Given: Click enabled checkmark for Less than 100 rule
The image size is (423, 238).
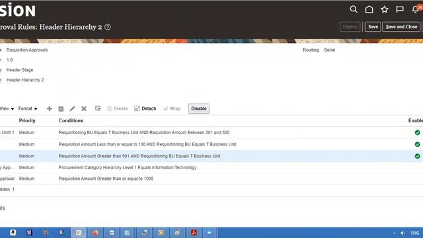Looking at the screenshot, I should tap(417, 144).
